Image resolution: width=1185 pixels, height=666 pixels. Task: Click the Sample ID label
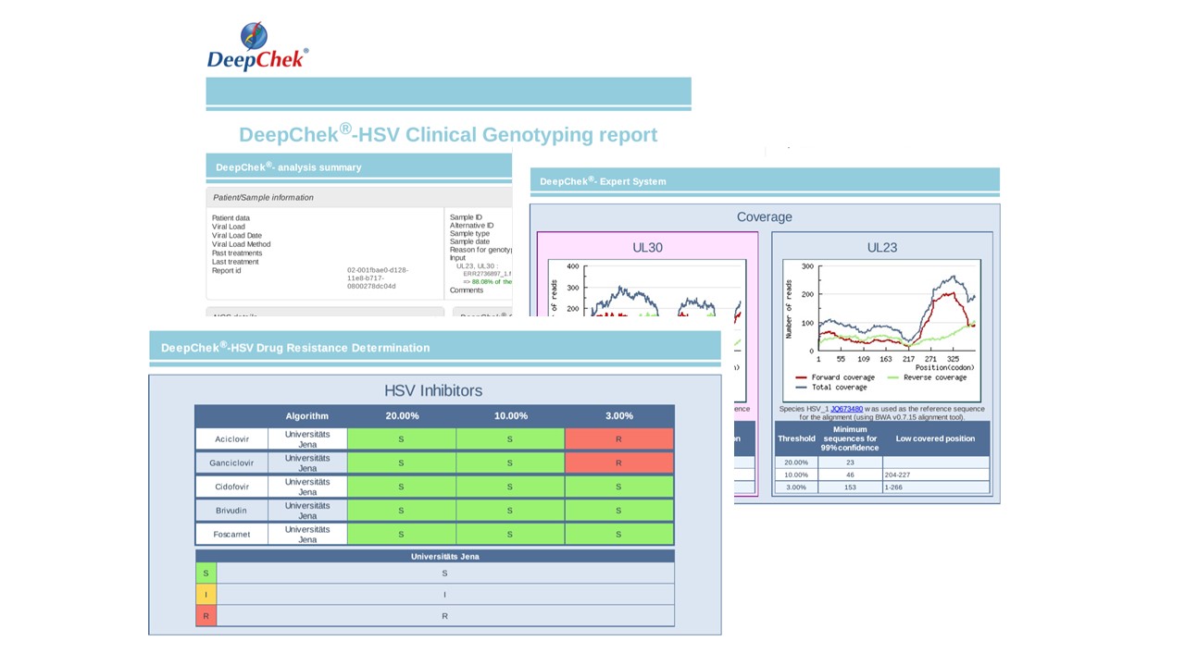(467, 218)
